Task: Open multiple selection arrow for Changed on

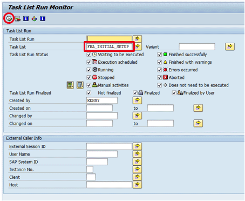Action: (x=198, y=123)
